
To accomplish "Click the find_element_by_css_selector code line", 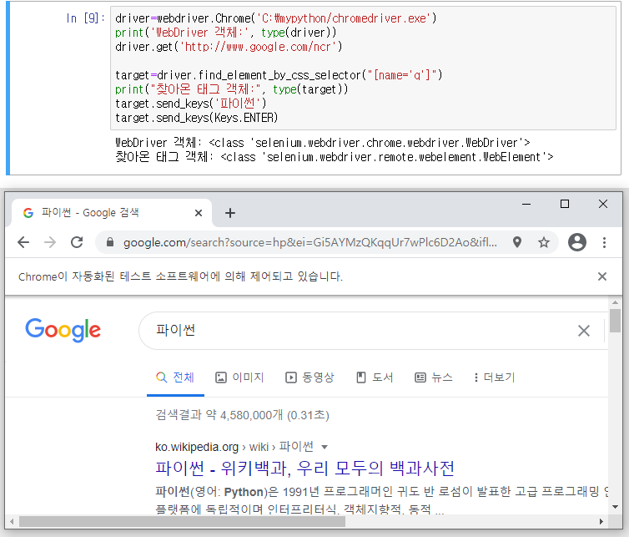I will pyautogui.click(x=279, y=75).
